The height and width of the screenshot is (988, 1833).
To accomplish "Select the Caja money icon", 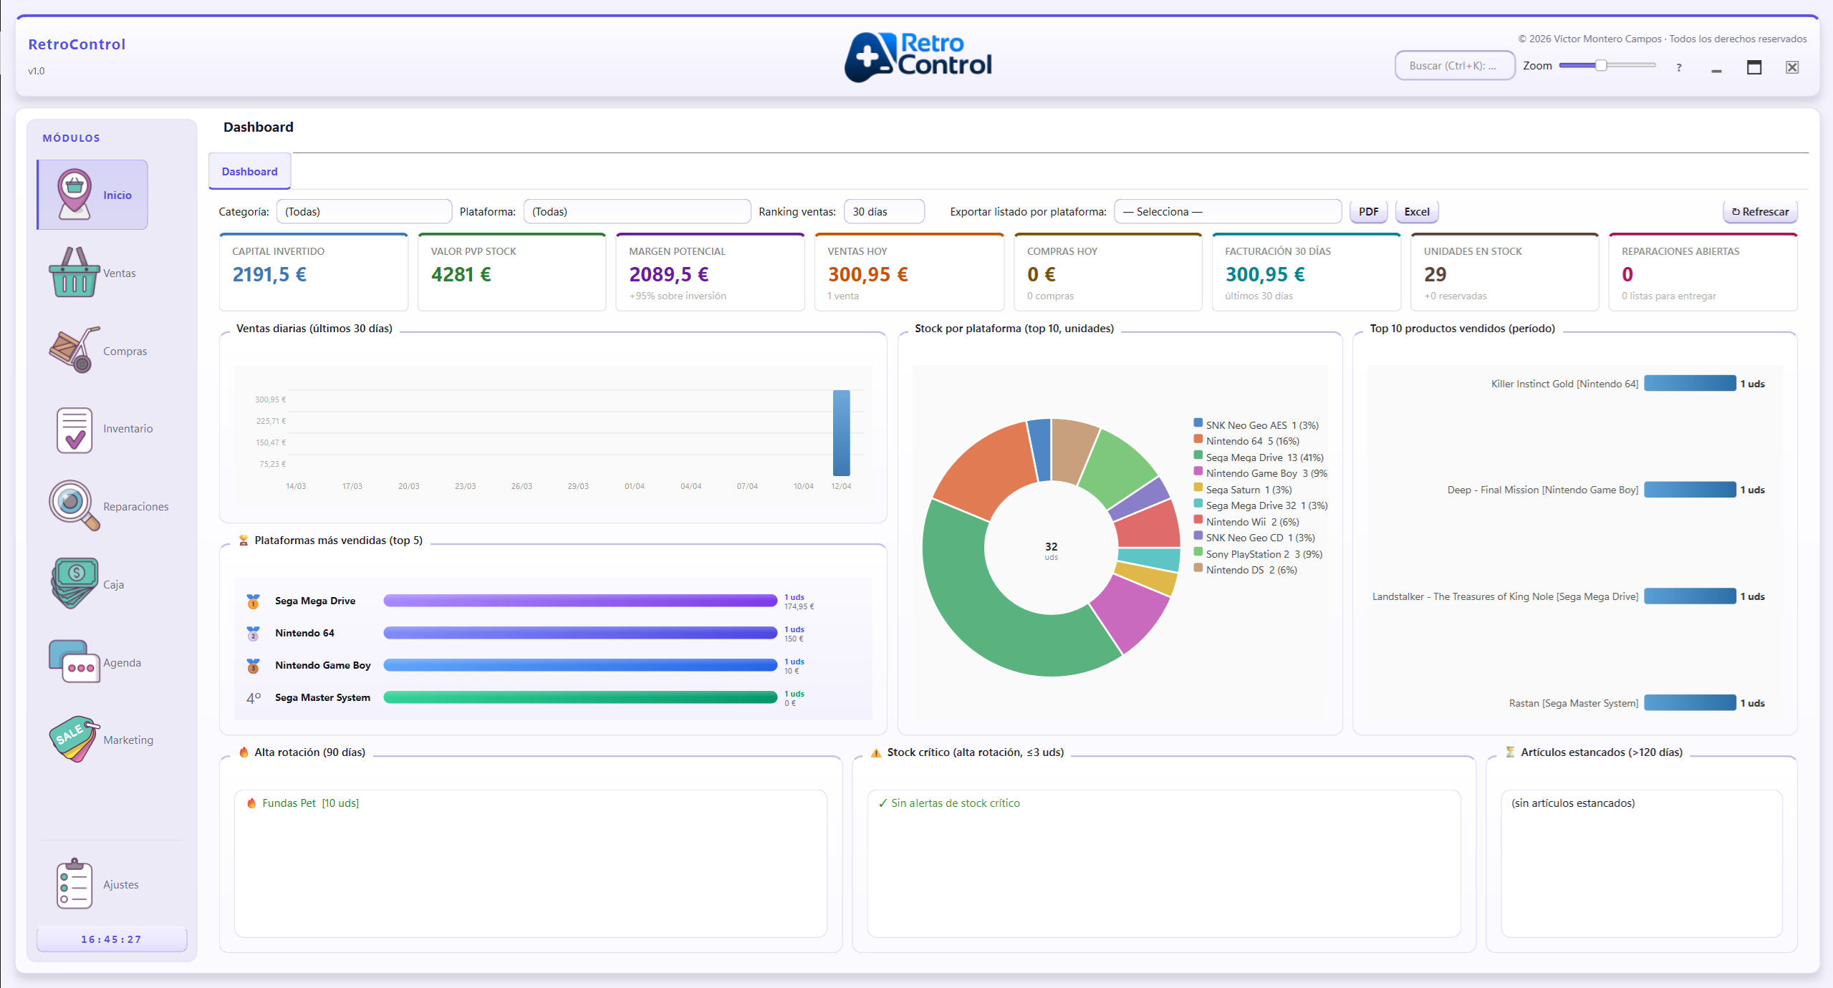I will click(x=73, y=583).
